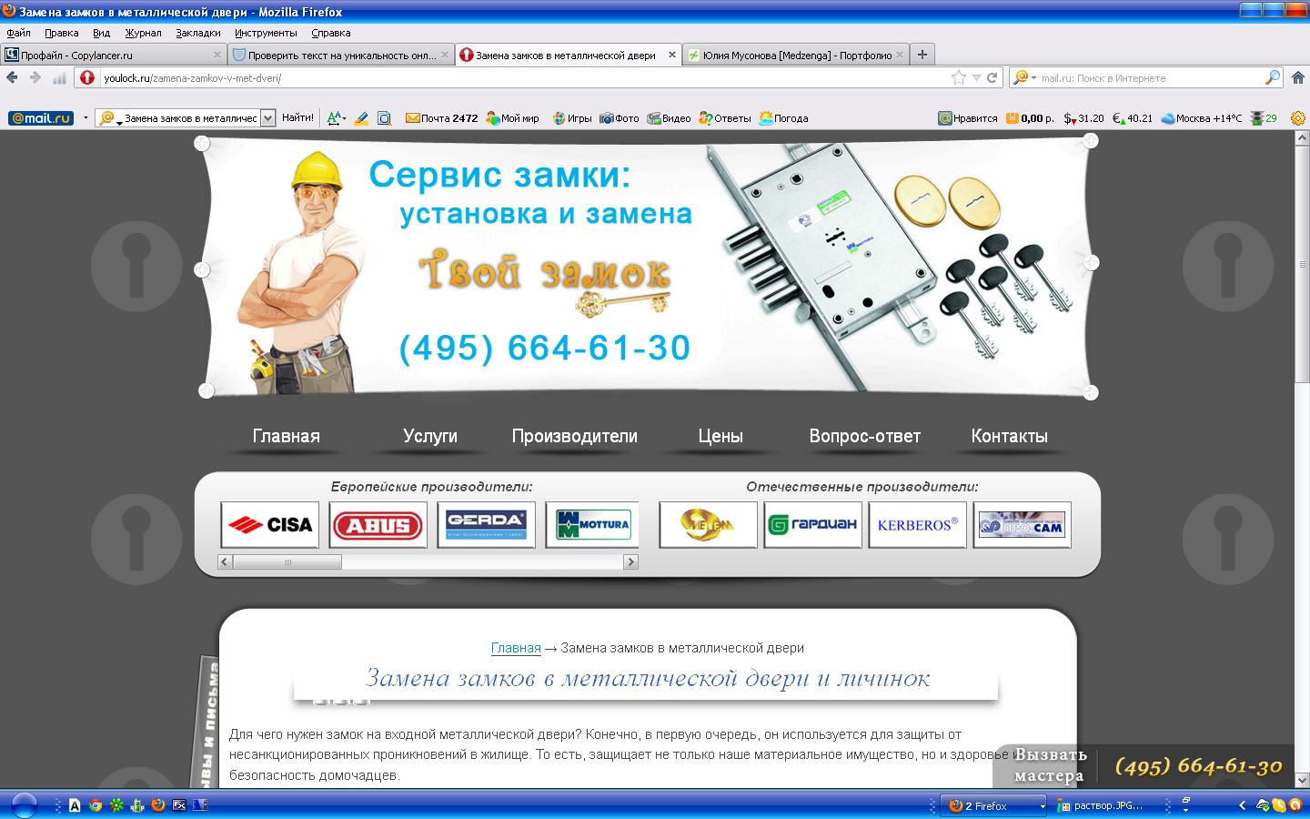Open the Главная site navigation item
1310x819 pixels.
[287, 436]
